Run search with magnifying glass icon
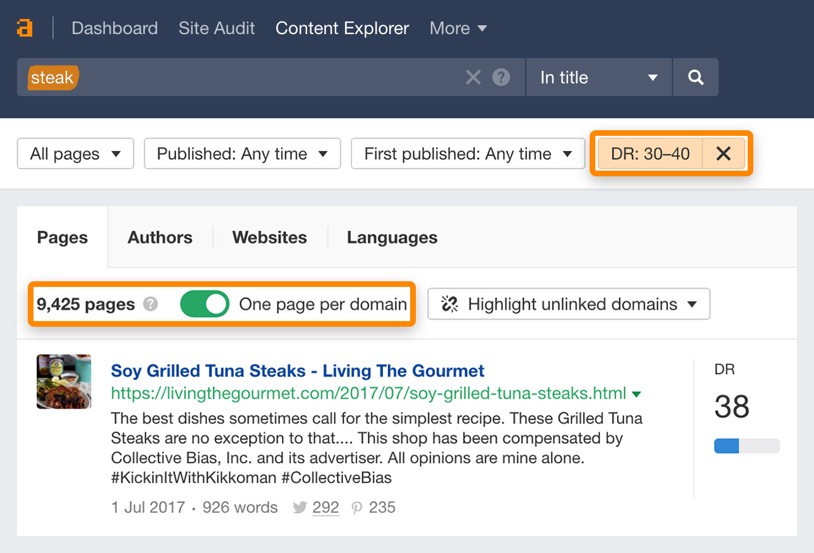 (x=695, y=78)
